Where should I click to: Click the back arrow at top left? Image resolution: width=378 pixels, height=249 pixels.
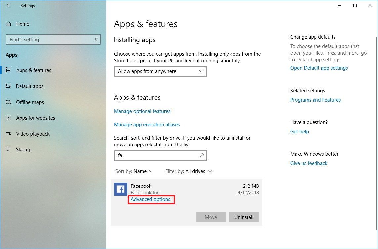coord(8,5)
